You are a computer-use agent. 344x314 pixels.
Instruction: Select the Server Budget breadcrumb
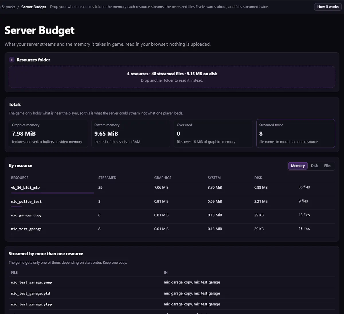tap(34, 7)
